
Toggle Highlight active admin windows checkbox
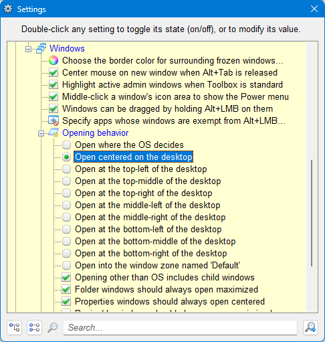pos(53,85)
